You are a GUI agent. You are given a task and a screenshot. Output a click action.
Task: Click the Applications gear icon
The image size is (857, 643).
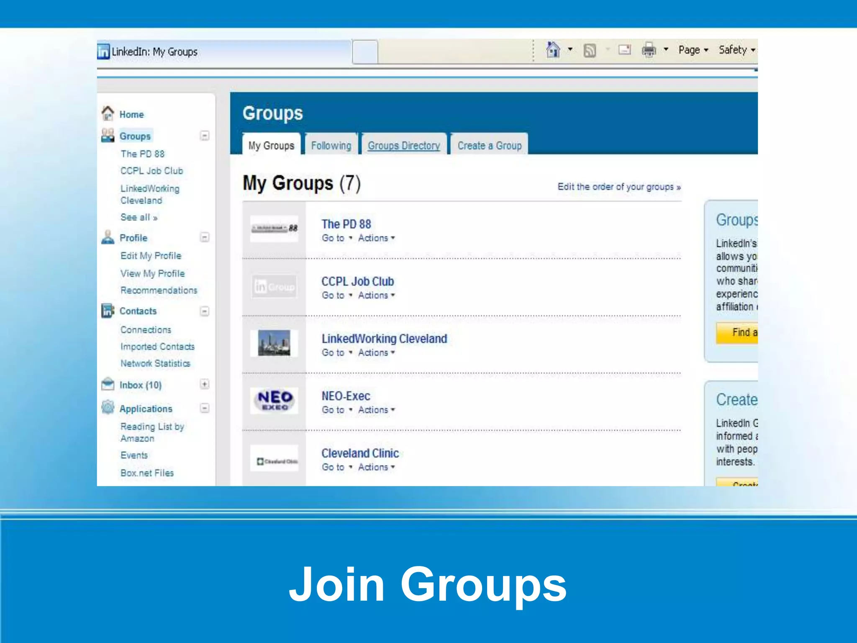click(108, 407)
